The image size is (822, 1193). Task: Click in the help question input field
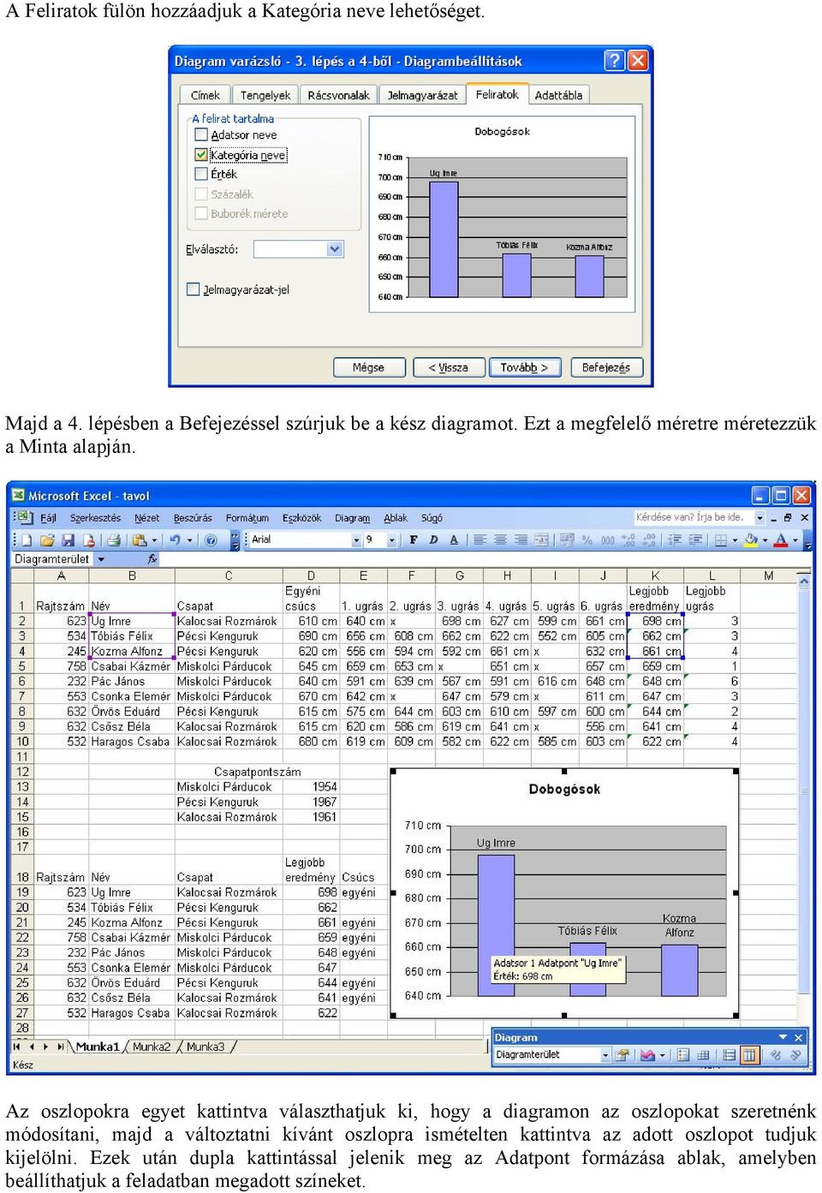click(x=694, y=517)
